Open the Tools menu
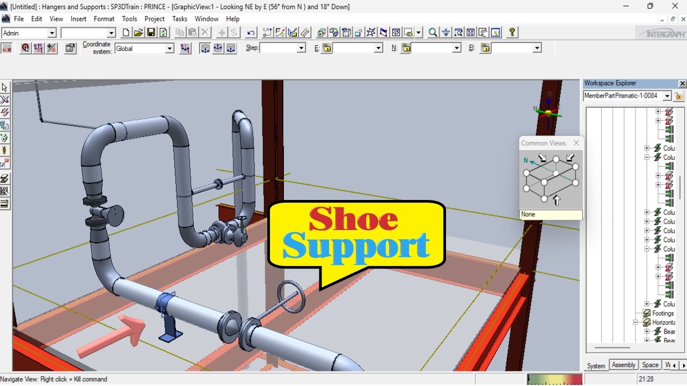This screenshot has width=687, height=386. [x=129, y=19]
